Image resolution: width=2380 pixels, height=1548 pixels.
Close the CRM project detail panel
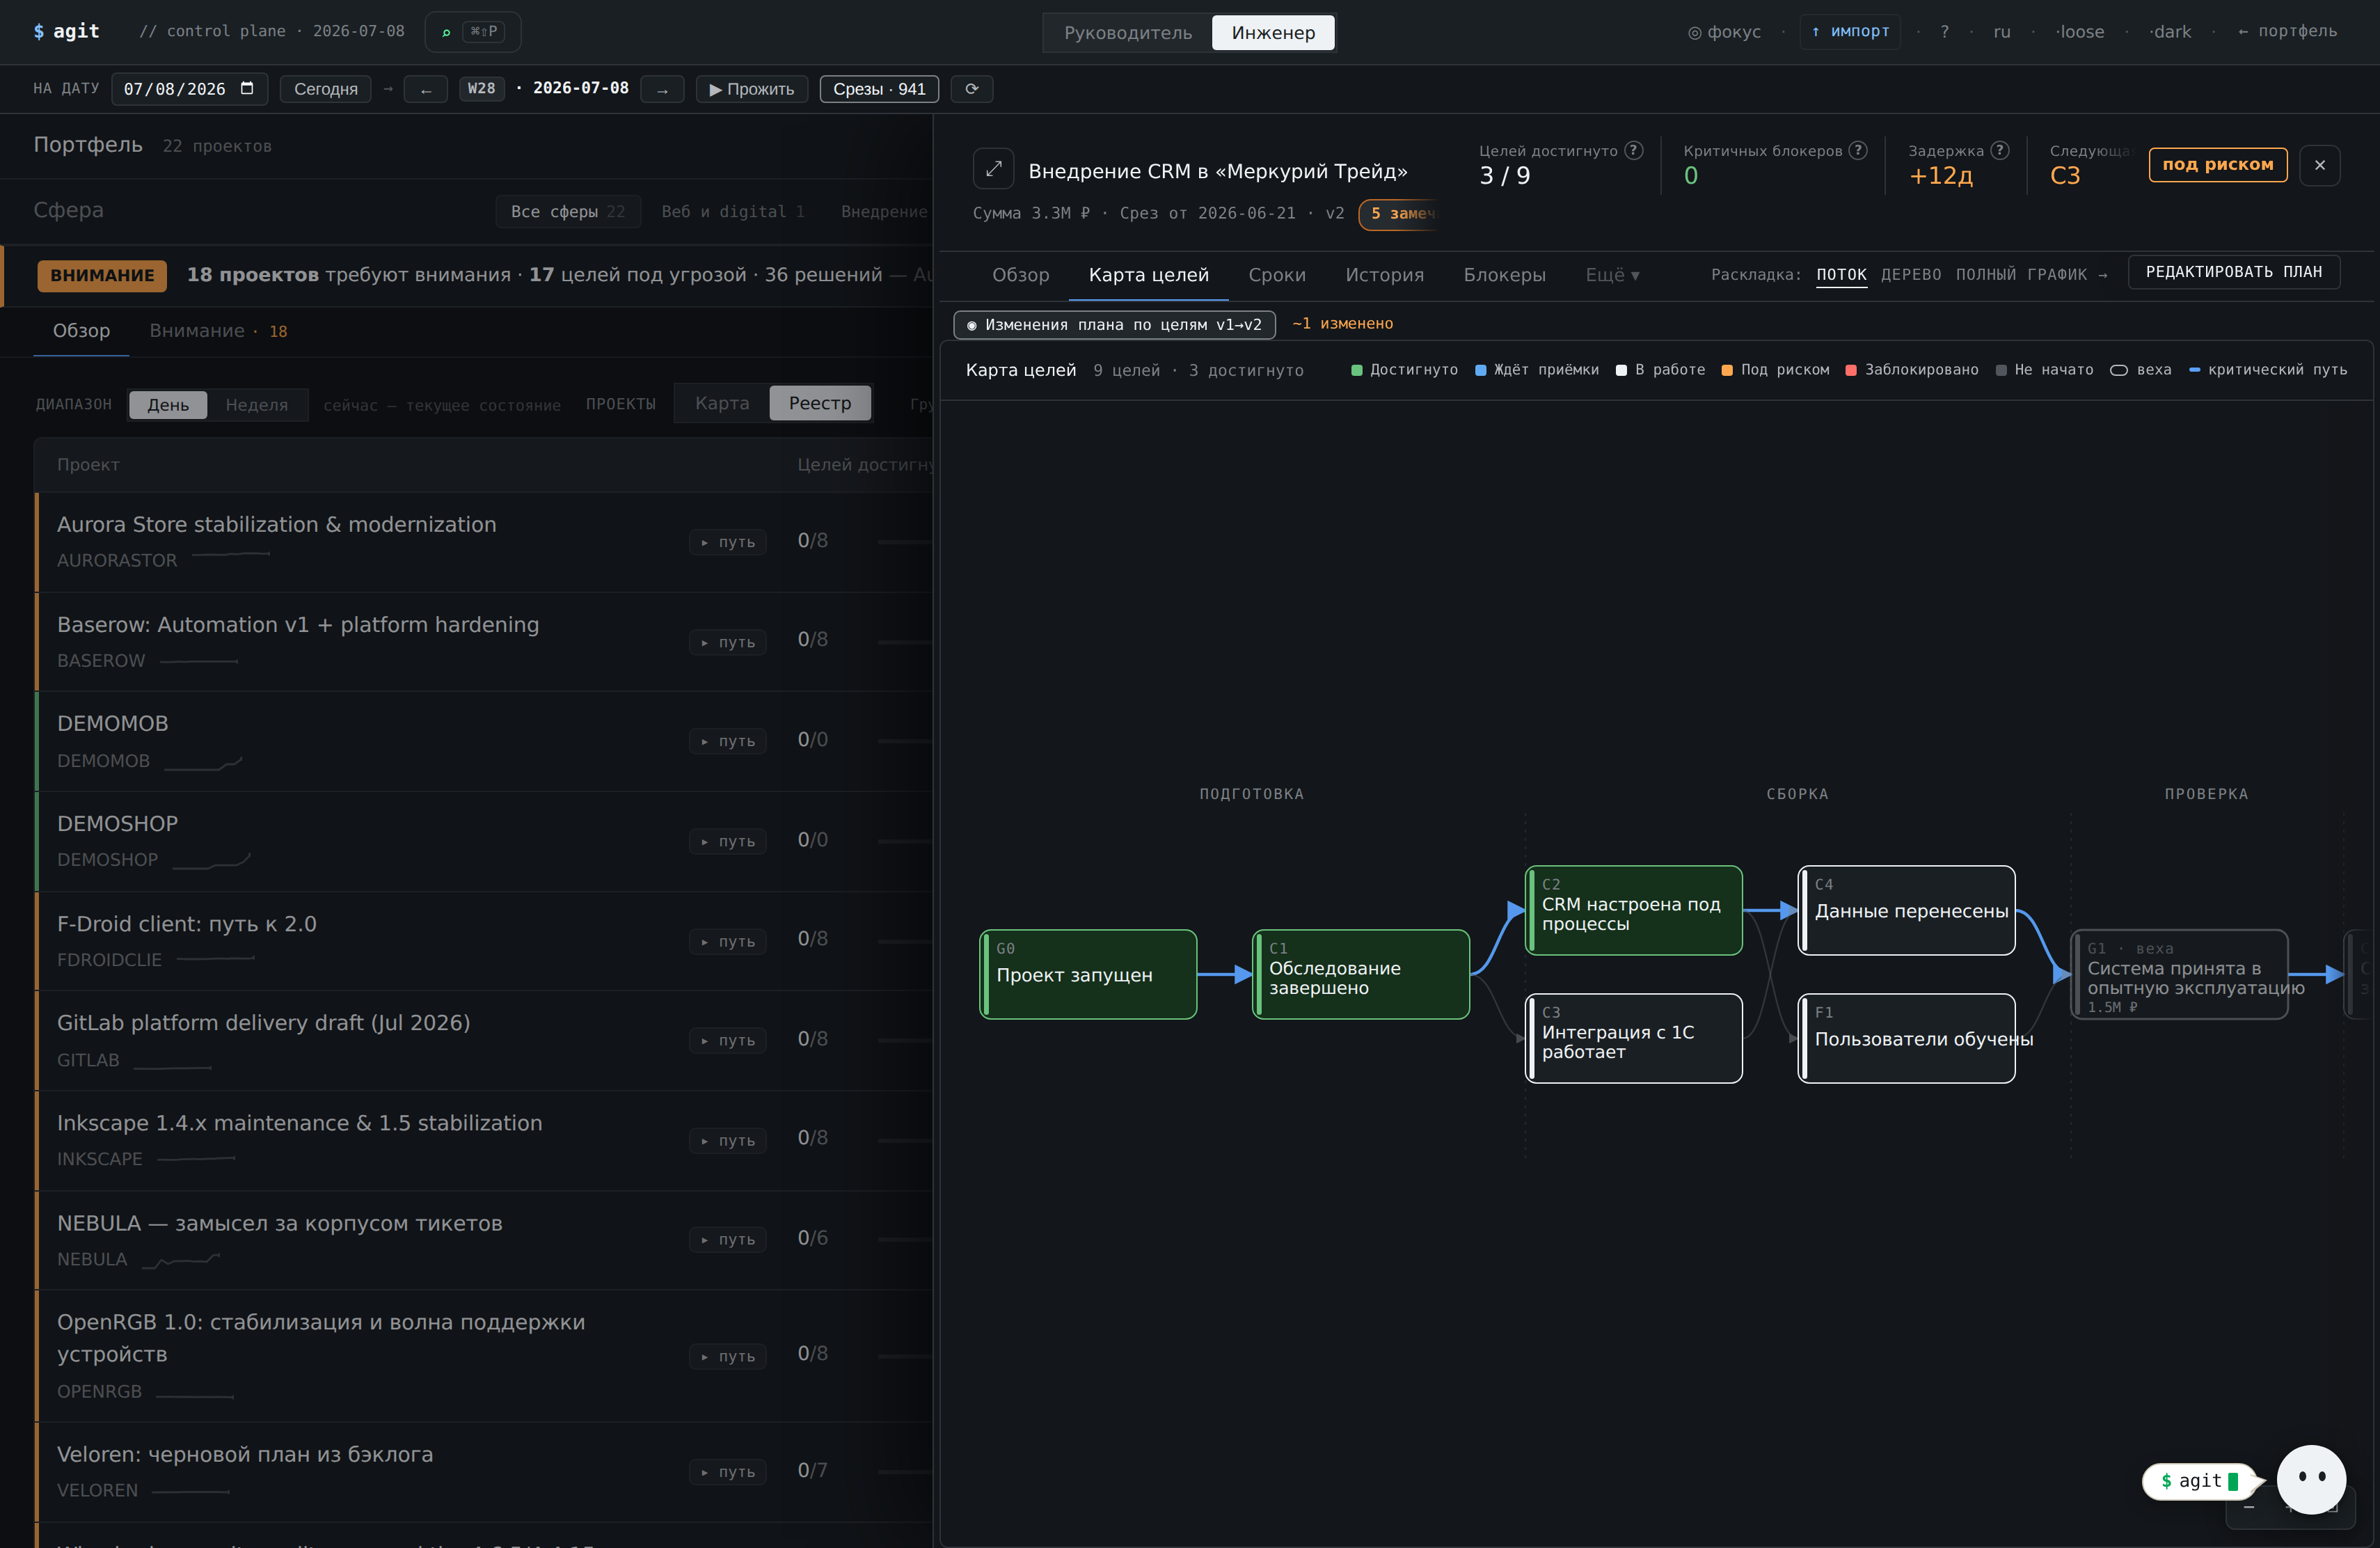[x=2320, y=165]
